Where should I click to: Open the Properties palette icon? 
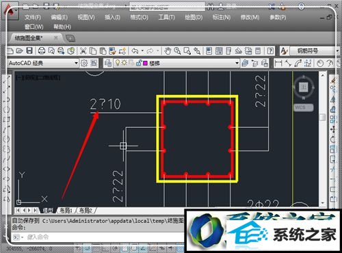point(209,51)
